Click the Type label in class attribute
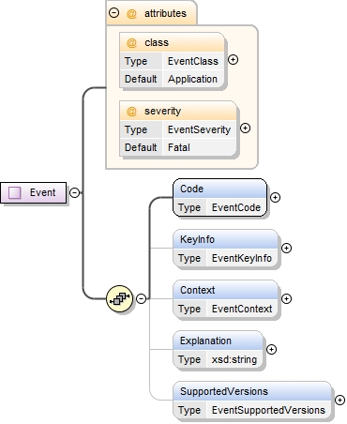This screenshot has height=424, width=347. (136, 61)
